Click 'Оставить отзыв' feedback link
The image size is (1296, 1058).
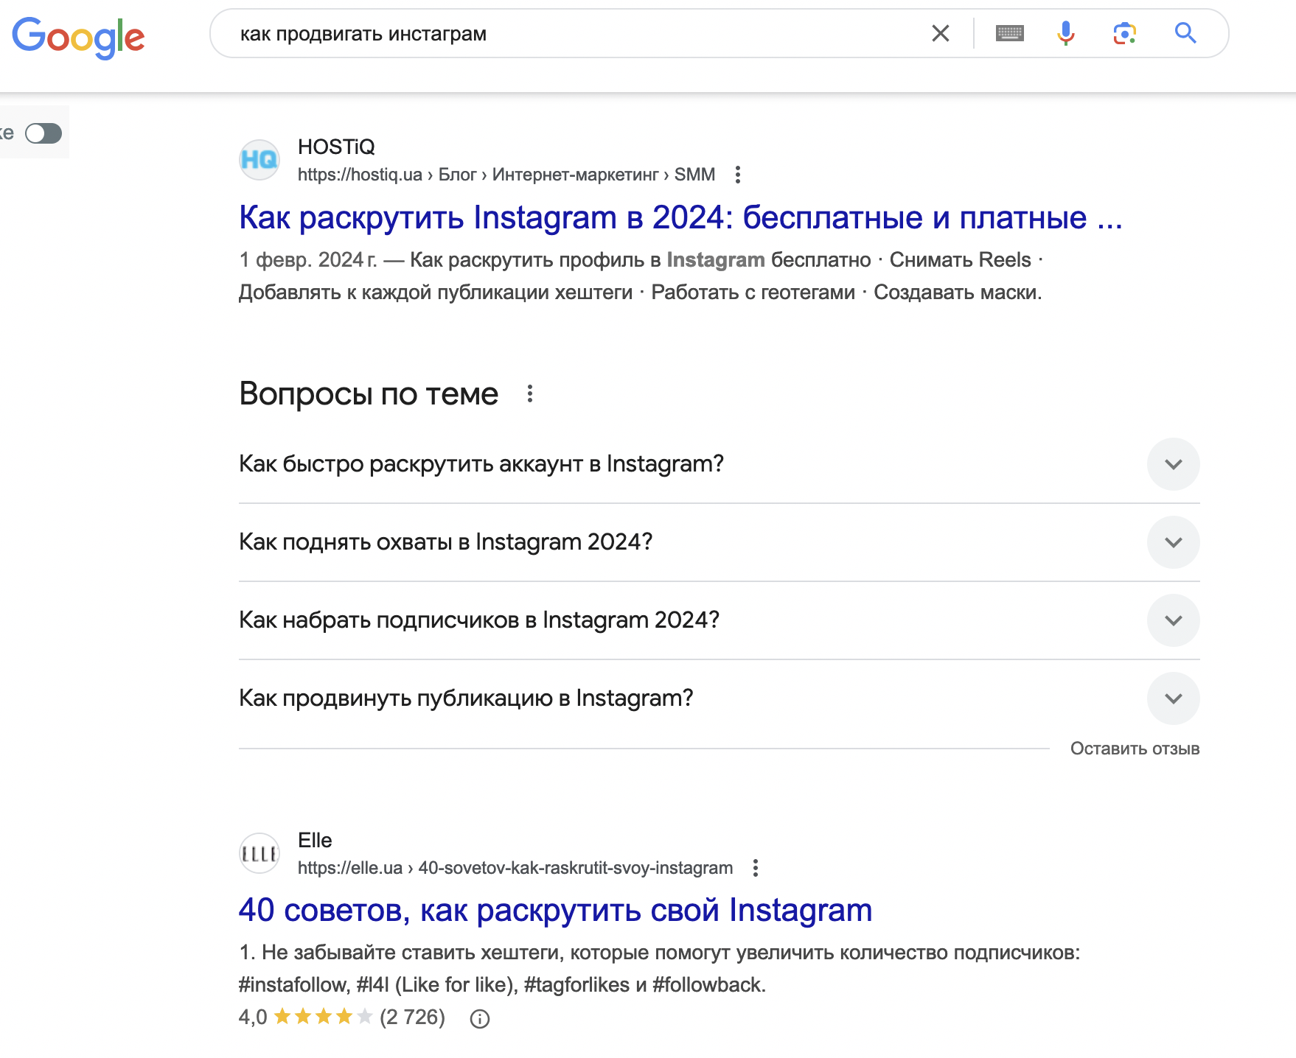[x=1135, y=749]
